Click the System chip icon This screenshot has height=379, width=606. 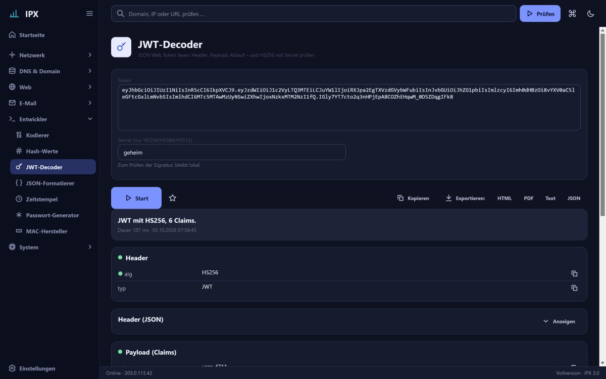pyautogui.click(x=12, y=247)
